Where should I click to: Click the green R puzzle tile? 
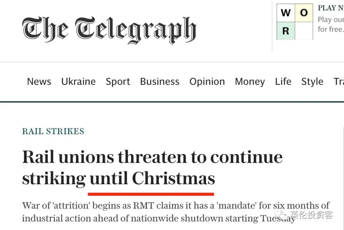click(x=286, y=31)
